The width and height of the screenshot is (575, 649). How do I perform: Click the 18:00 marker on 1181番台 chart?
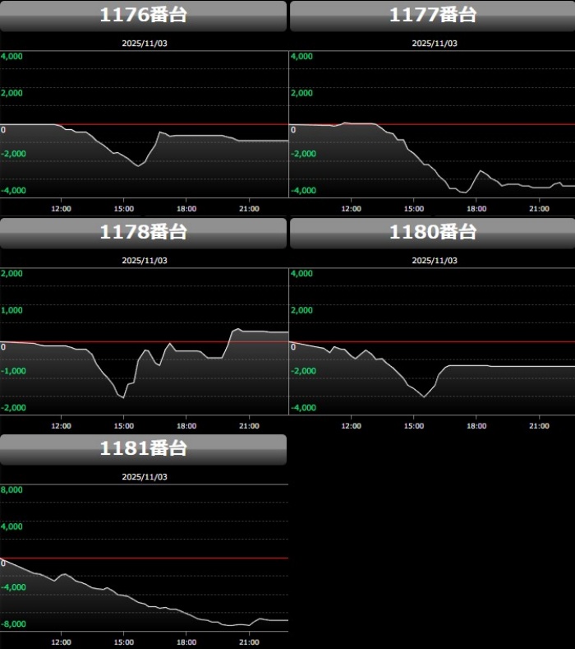coord(186,642)
